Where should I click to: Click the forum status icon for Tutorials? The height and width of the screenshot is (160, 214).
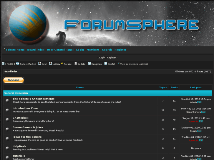click(x=7, y=158)
